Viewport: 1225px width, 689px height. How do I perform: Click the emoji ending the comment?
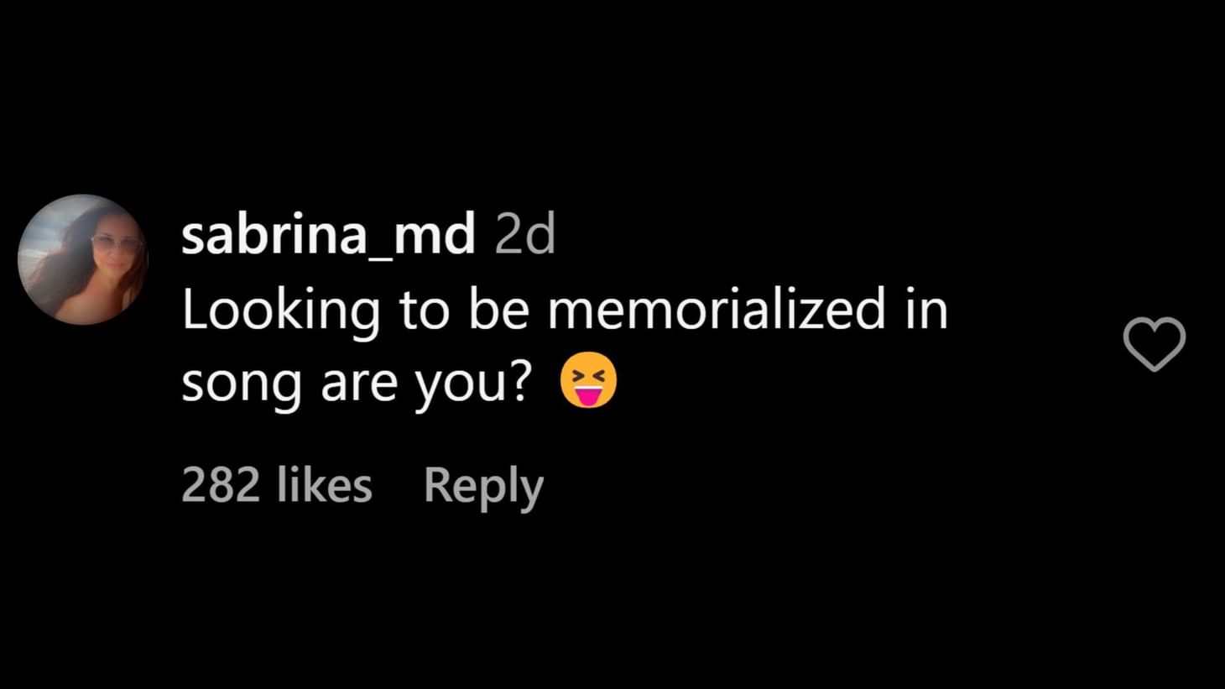tap(587, 381)
